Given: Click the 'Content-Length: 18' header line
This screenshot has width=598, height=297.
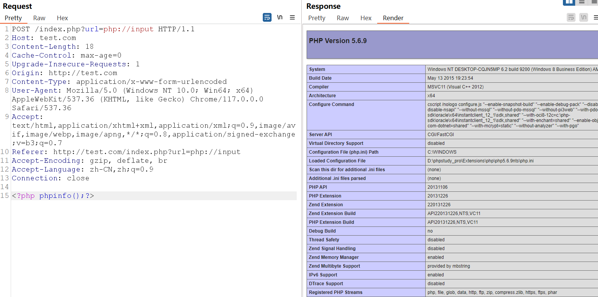Looking at the screenshot, I should coord(53,47).
